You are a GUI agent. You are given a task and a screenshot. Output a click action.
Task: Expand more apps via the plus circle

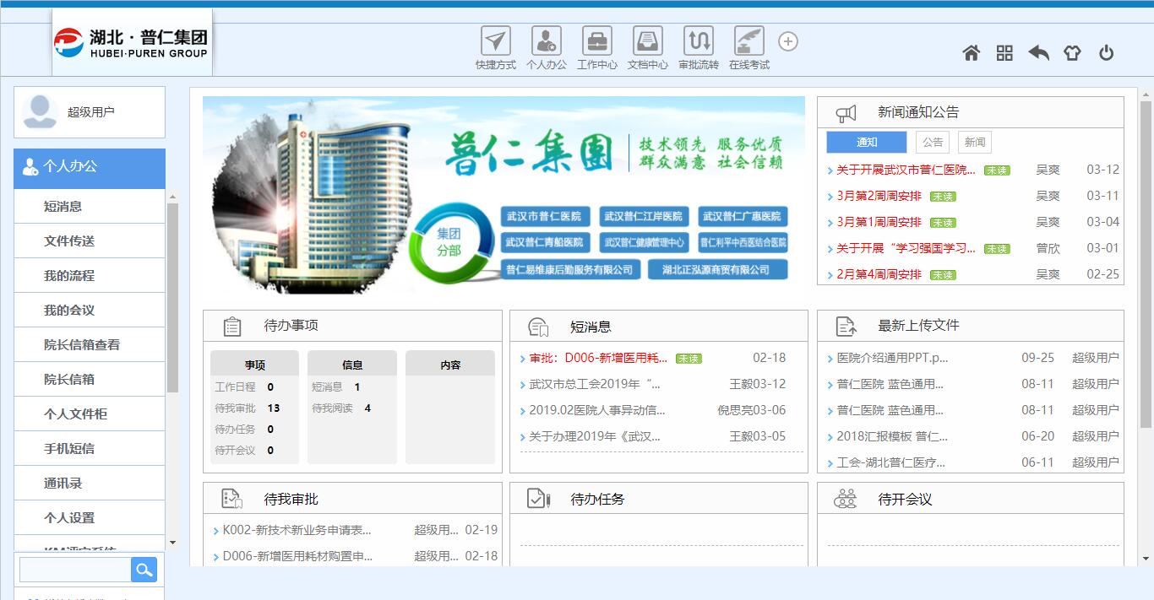(x=788, y=41)
